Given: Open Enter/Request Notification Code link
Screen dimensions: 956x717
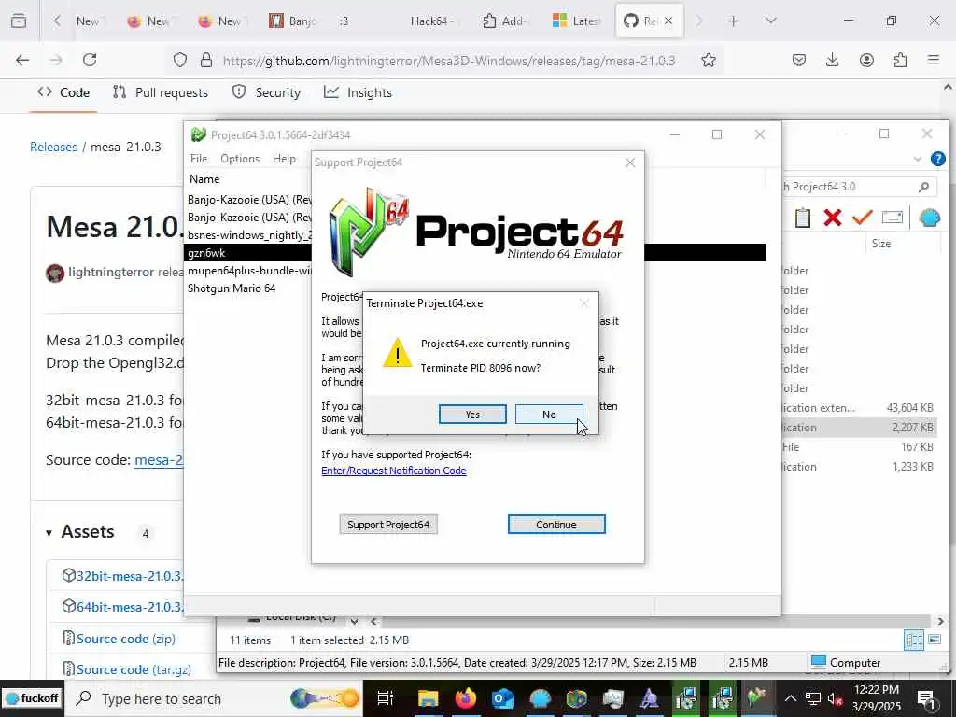Looking at the screenshot, I should tap(394, 471).
